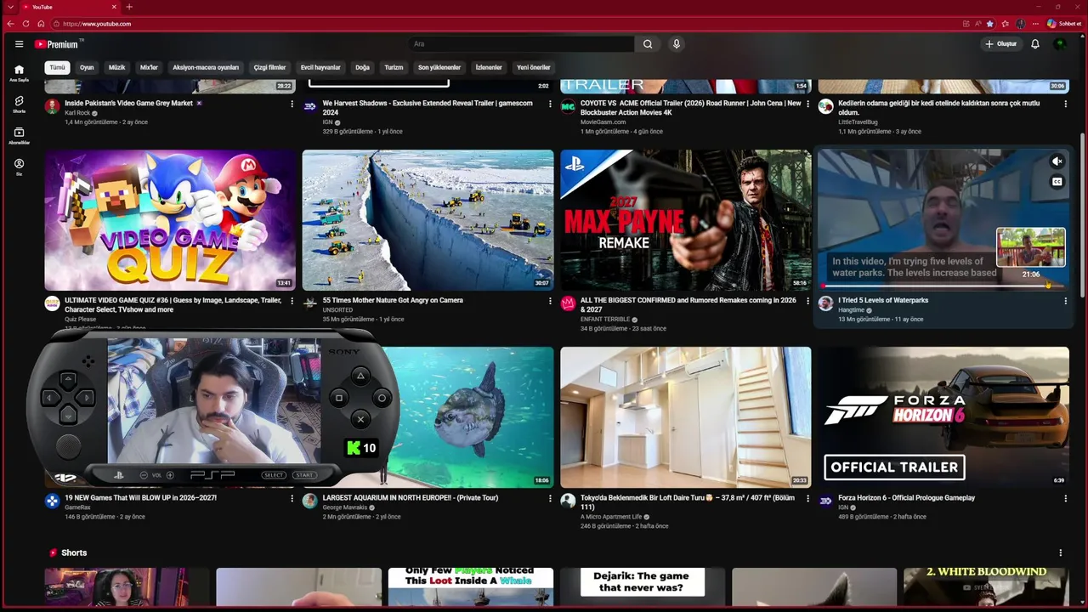Open George Mavrakis channel avatar
This screenshot has width=1088, height=612.
click(309, 501)
